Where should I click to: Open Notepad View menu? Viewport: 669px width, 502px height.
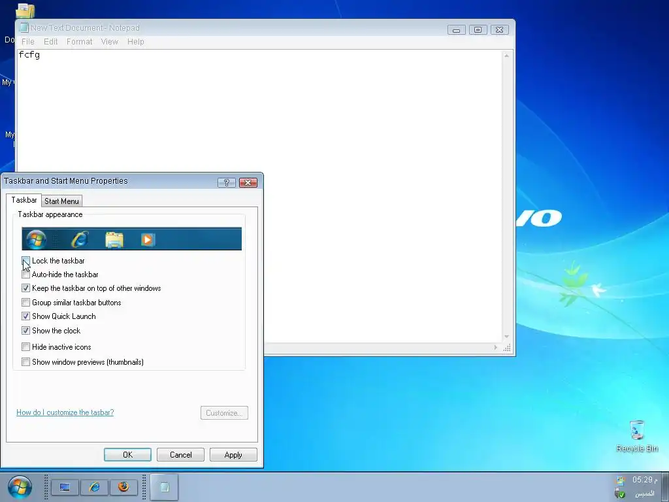pos(109,41)
